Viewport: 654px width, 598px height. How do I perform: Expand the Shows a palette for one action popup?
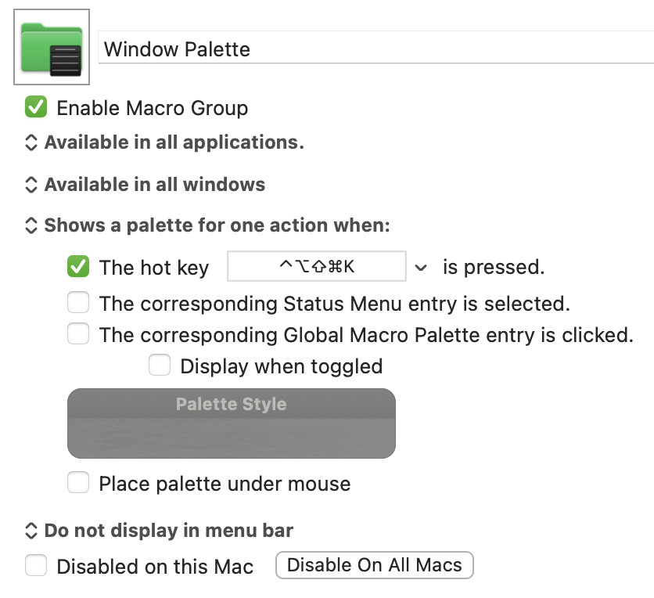(x=31, y=225)
